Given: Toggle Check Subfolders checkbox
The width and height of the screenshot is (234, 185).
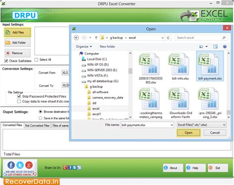Looking at the screenshot, I should pos(6,61).
